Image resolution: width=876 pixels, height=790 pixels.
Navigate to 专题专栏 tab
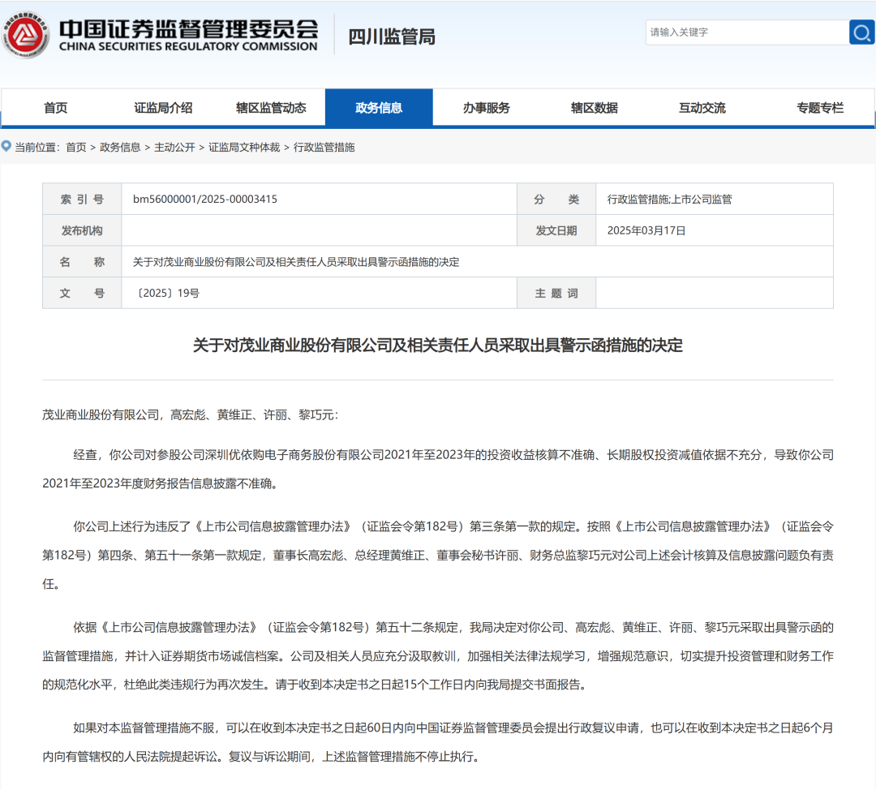tap(819, 108)
